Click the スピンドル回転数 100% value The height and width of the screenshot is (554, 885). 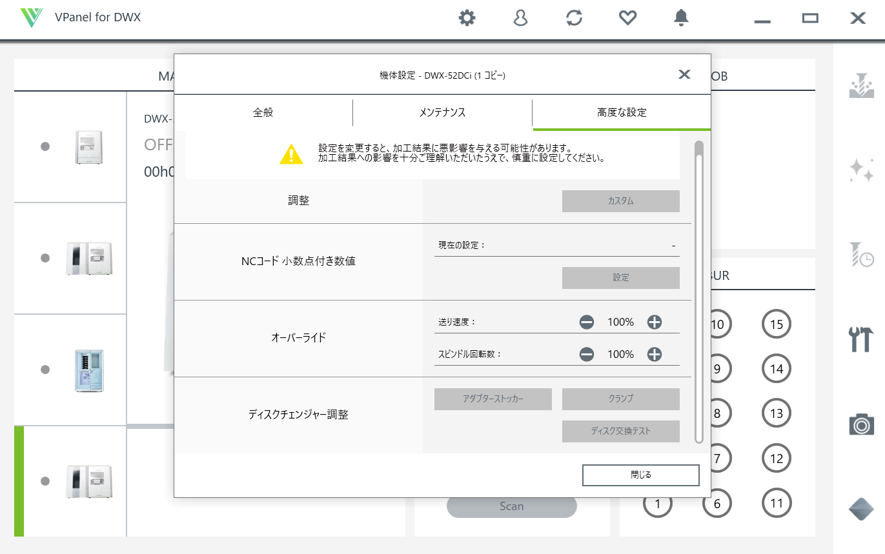coord(620,354)
